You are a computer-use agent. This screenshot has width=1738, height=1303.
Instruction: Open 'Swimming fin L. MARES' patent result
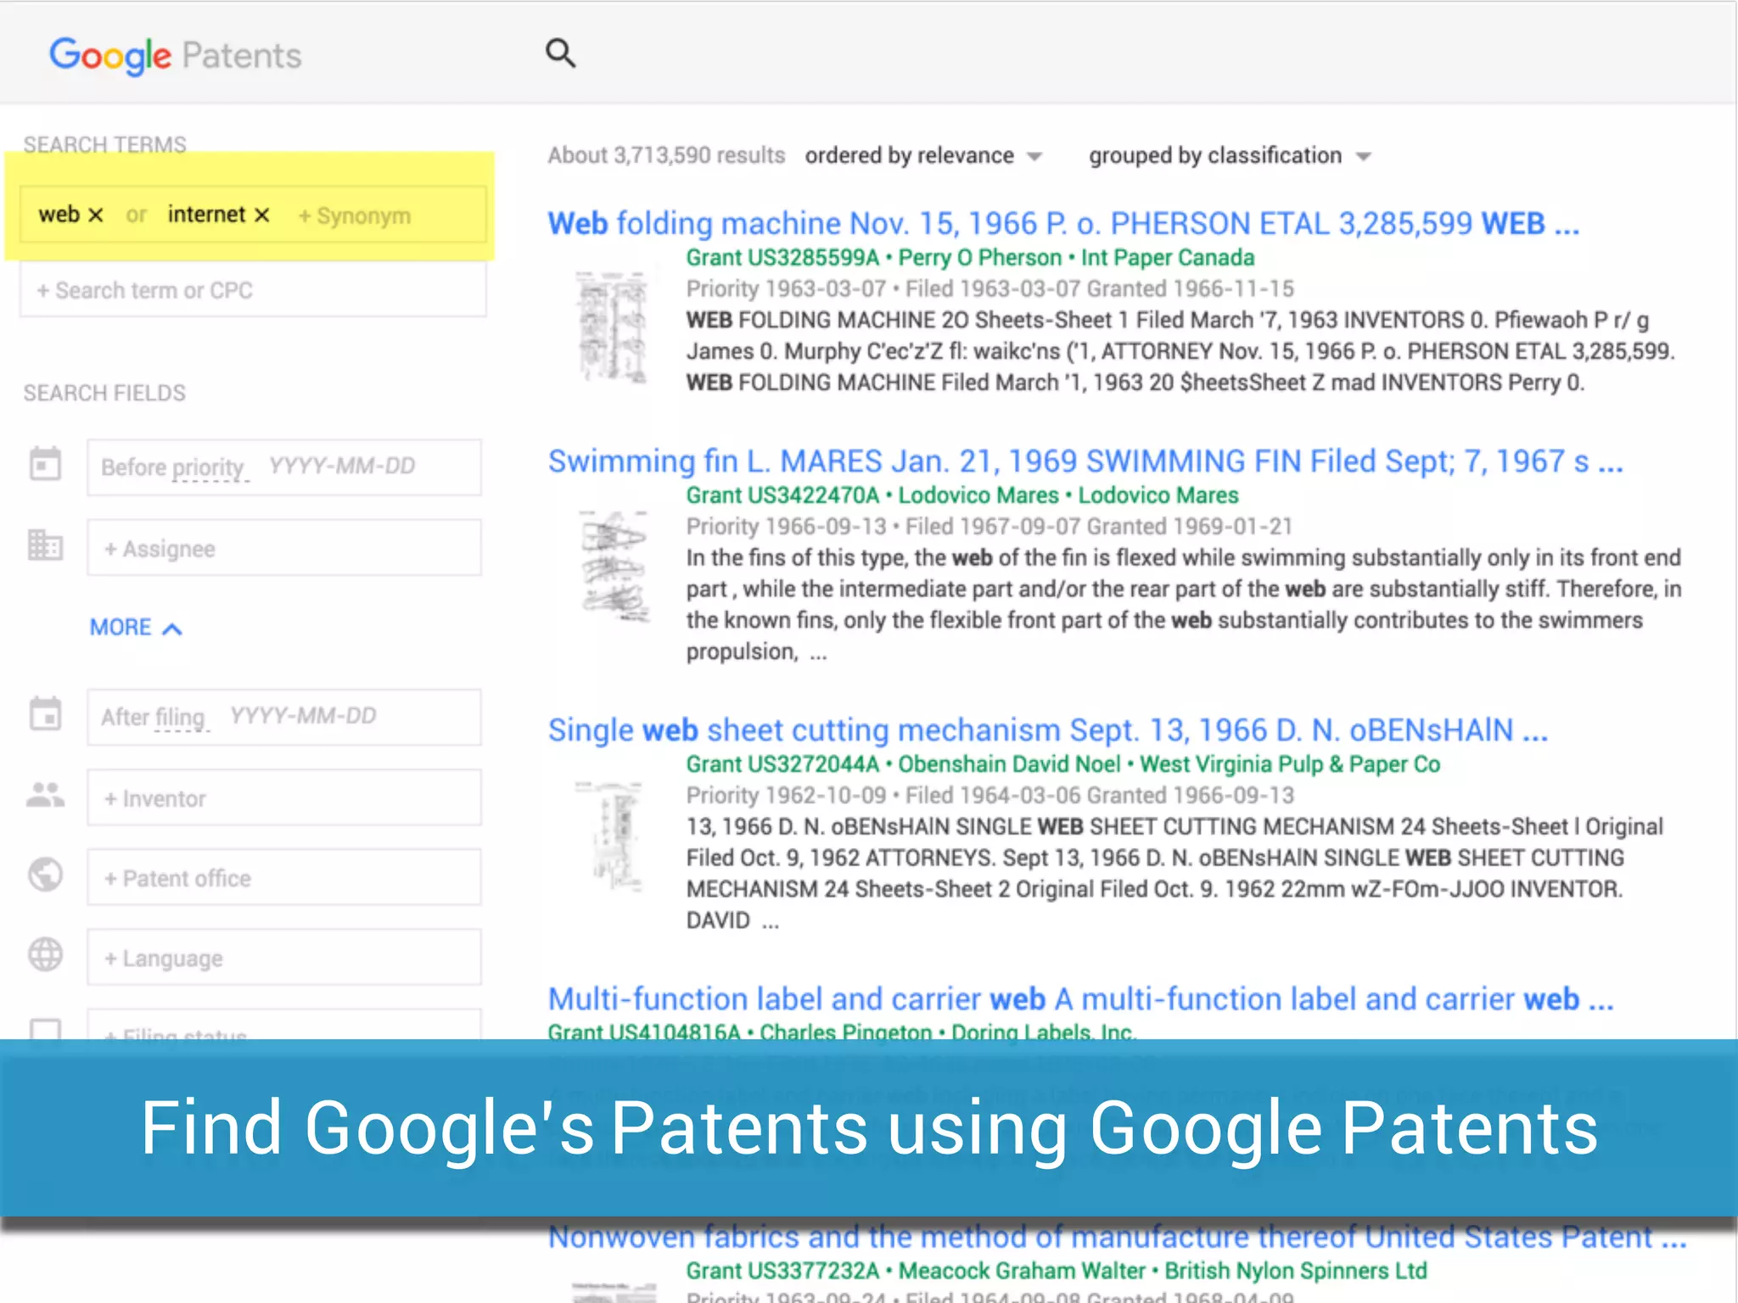[x=1085, y=461]
